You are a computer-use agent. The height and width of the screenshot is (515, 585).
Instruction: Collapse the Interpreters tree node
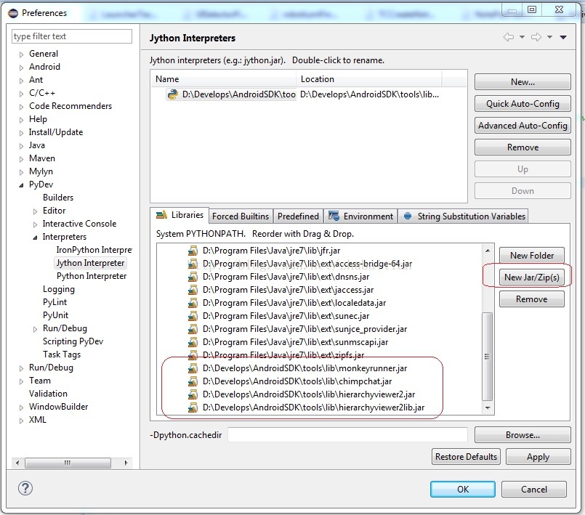point(35,238)
